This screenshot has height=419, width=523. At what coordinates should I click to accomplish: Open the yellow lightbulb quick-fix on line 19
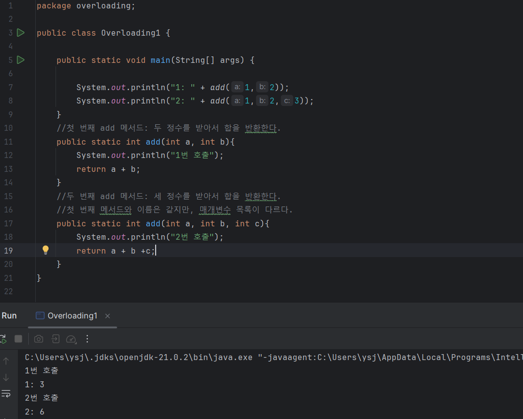point(46,250)
